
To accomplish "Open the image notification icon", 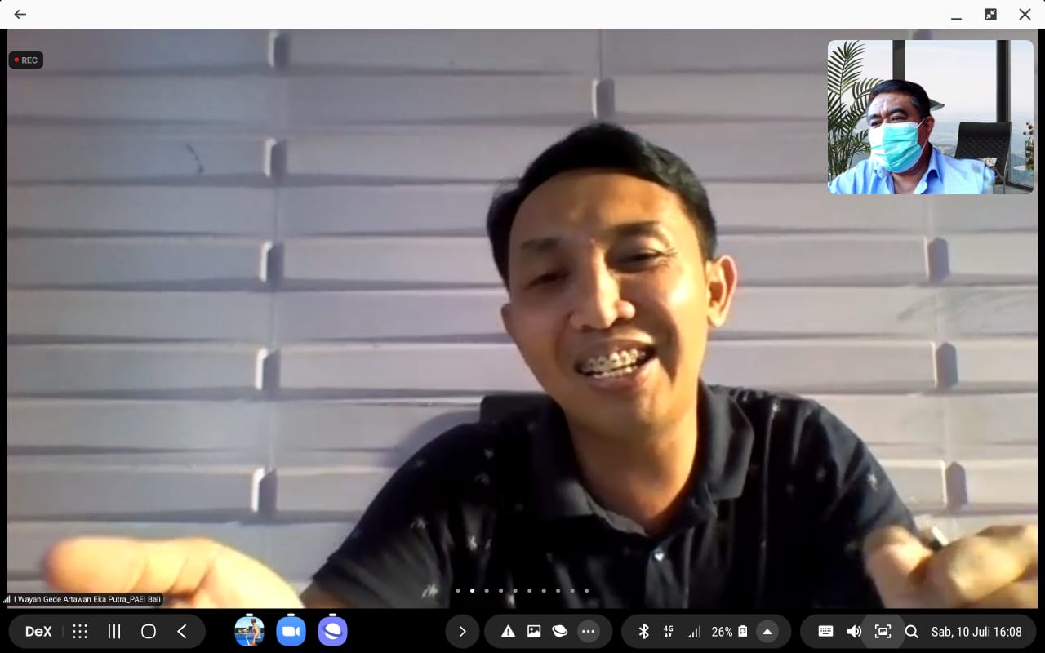I will click(x=534, y=631).
